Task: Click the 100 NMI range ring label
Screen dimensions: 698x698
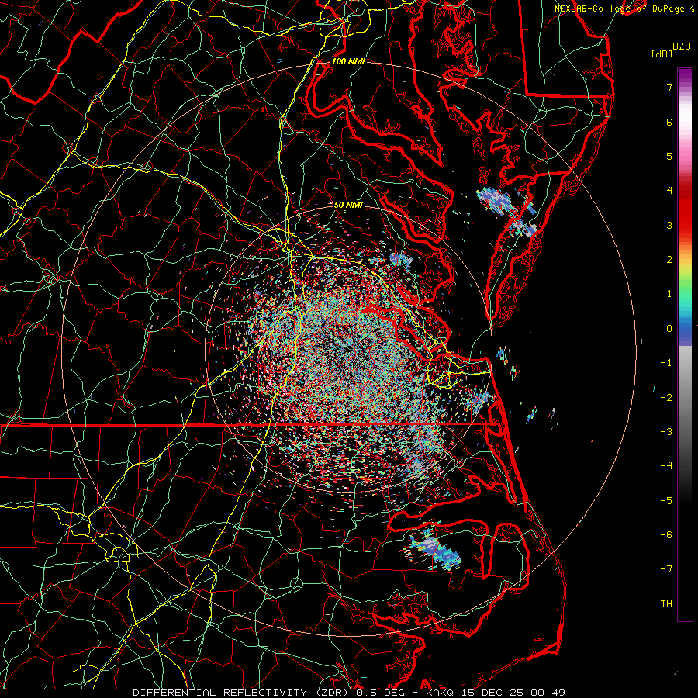Action: [348, 61]
